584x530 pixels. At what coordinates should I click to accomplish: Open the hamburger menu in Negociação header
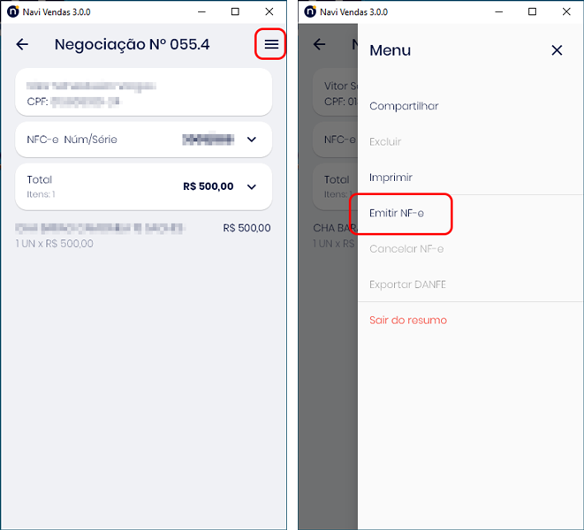(x=271, y=44)
